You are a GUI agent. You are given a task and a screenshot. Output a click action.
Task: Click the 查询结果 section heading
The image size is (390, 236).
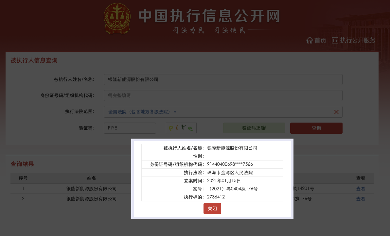(22, 164)
